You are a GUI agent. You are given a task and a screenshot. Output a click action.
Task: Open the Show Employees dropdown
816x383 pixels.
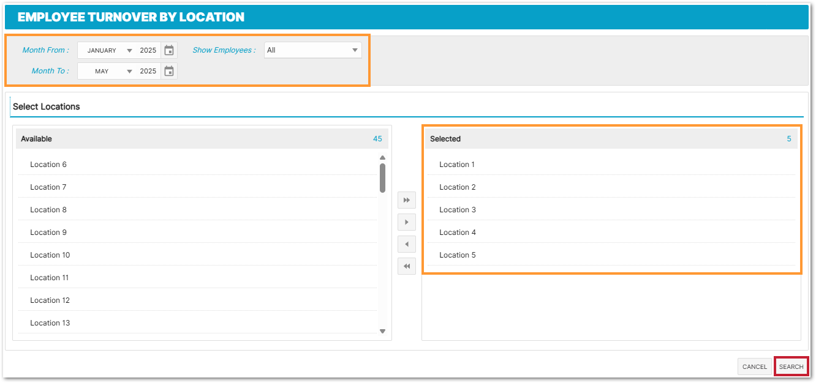coord(312,50)
